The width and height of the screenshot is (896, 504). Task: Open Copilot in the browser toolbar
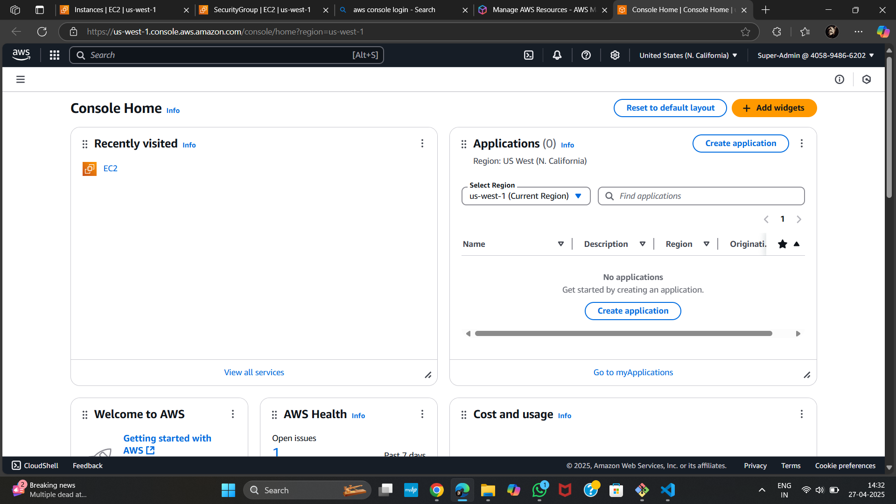click(x=883, y=32)
